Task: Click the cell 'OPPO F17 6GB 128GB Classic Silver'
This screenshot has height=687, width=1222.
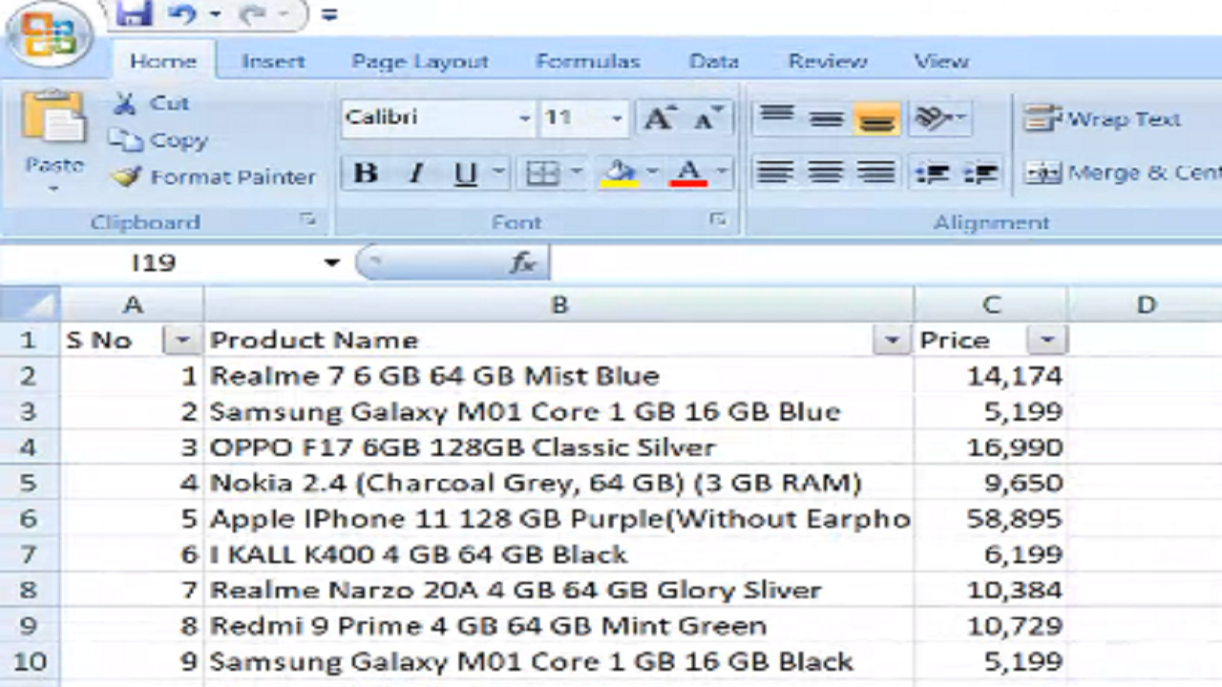Action: point(559,448)
